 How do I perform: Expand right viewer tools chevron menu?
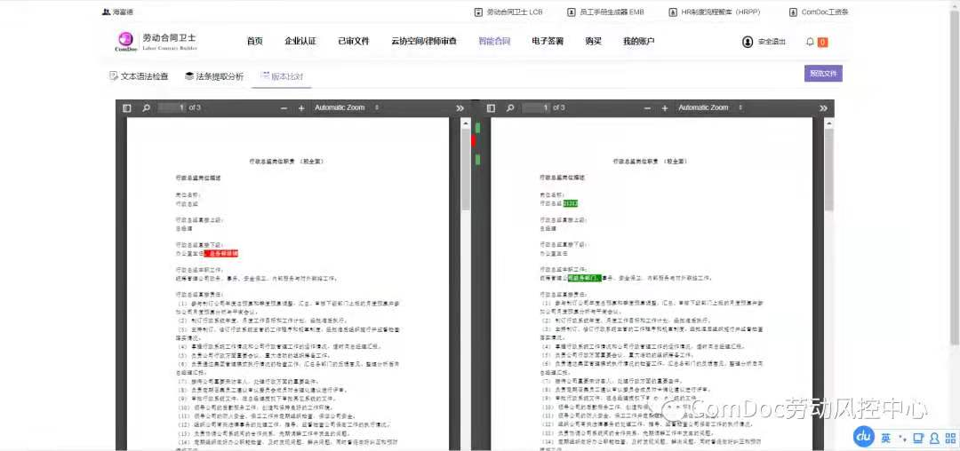(x=824, y=108)
